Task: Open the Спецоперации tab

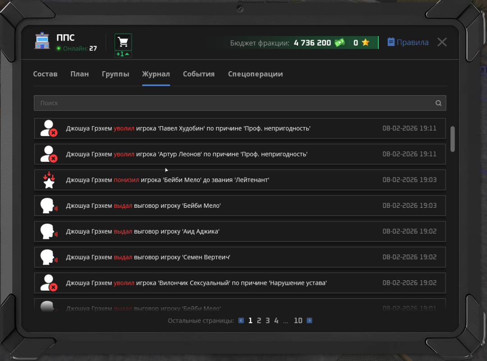Action: 255,74
